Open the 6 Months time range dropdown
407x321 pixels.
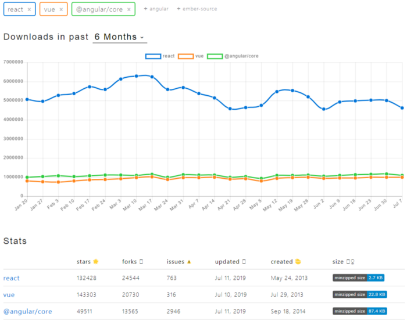(x=119, y=37)
